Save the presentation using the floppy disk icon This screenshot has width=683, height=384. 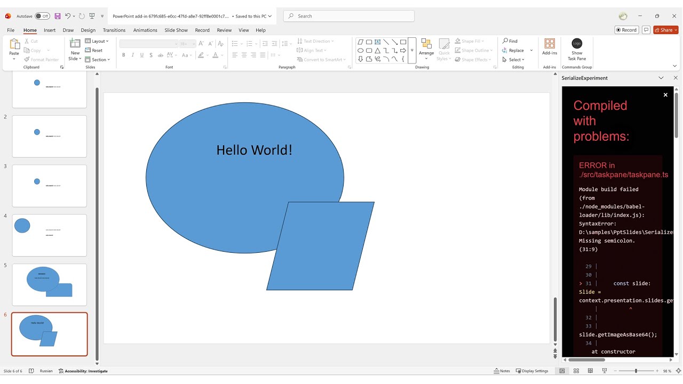coord(58,16)
